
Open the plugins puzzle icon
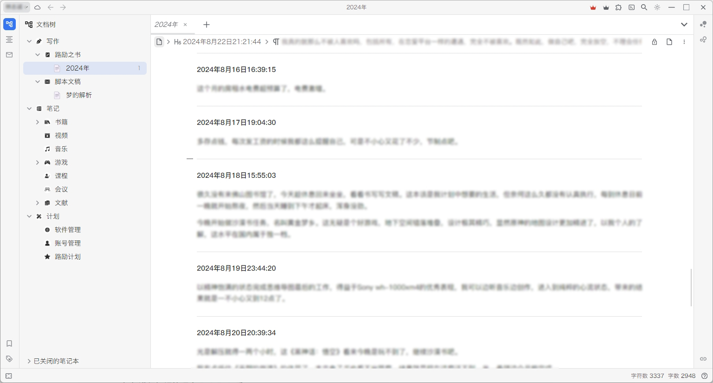click(x=618, y=7)
